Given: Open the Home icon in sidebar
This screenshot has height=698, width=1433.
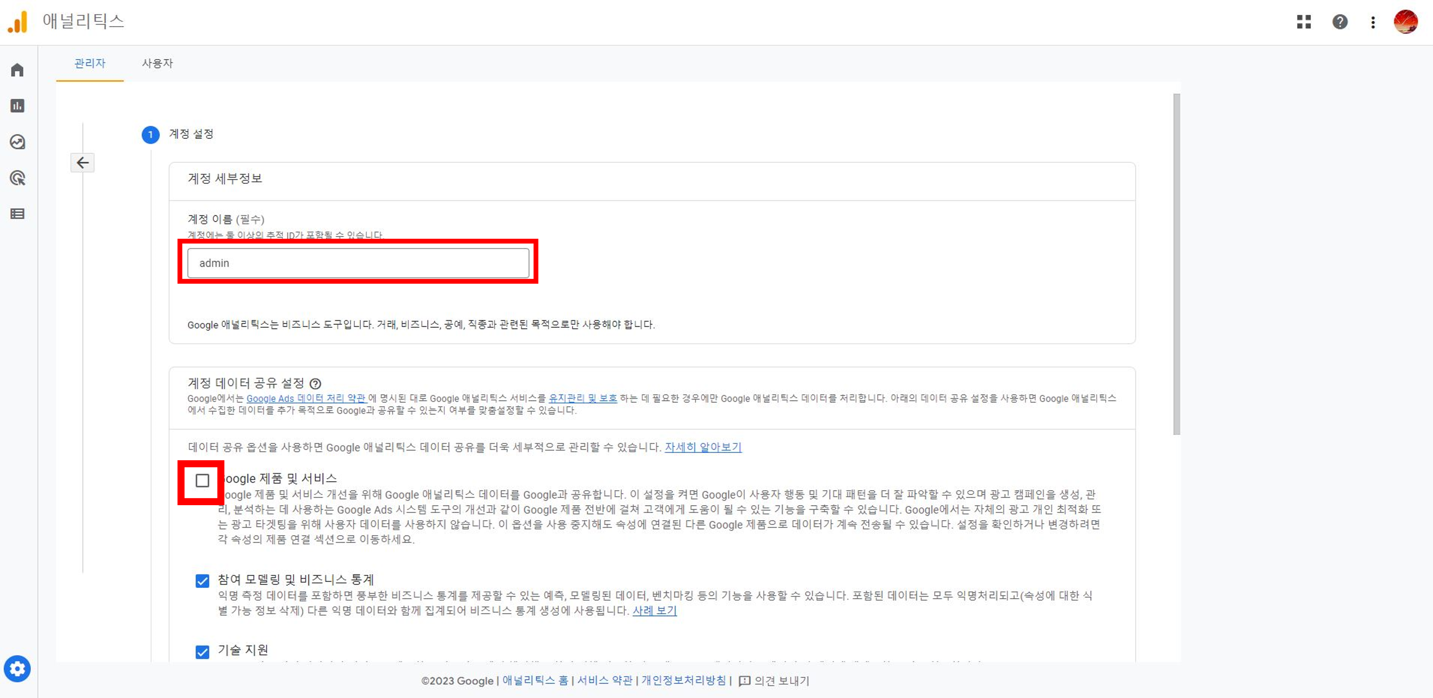Looking at the screenshot, I should (17, 70).
